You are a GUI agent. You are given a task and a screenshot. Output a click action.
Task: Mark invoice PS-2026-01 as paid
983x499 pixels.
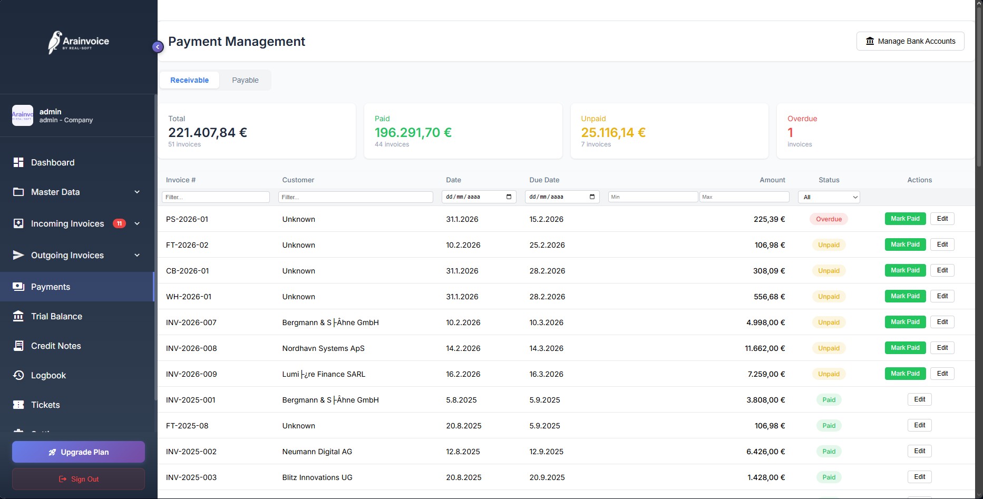[x=905, y=219]
